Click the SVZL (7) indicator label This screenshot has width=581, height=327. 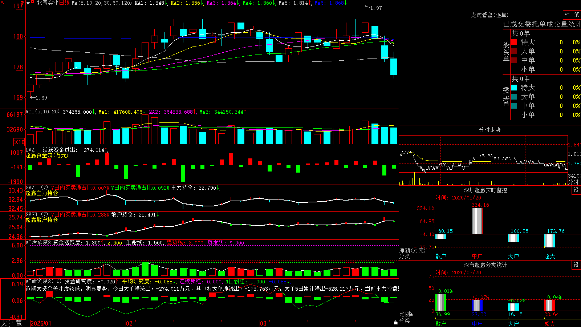[x=37, y=187]
